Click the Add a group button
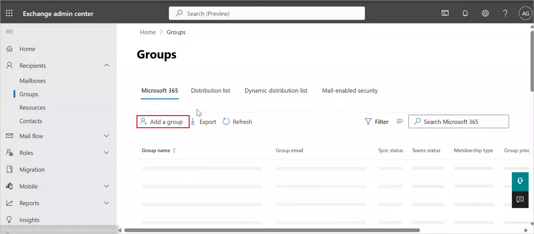 (x=163, y=122)
